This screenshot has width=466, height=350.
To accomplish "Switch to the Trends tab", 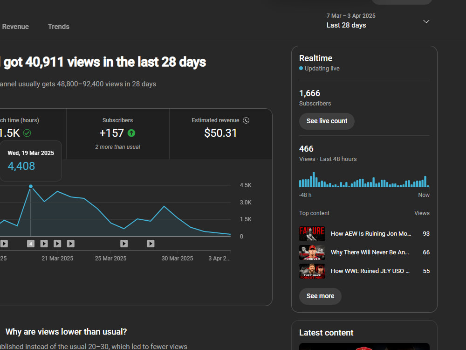I will [x=59, y=27].
